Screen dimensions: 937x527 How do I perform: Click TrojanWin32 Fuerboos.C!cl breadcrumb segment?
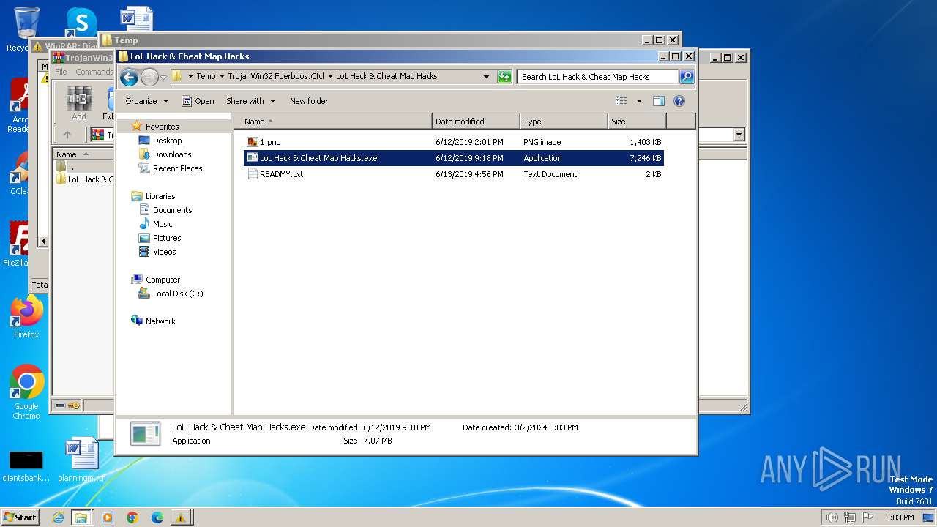(x=276, y=77)
